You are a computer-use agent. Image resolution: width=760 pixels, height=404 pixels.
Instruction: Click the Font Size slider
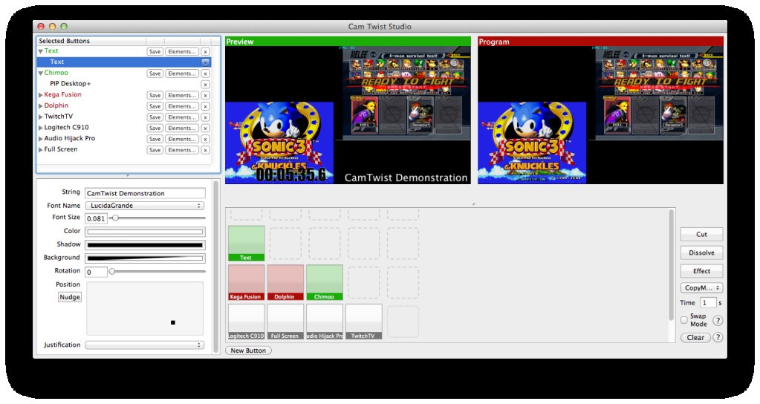tap(156, 218)
